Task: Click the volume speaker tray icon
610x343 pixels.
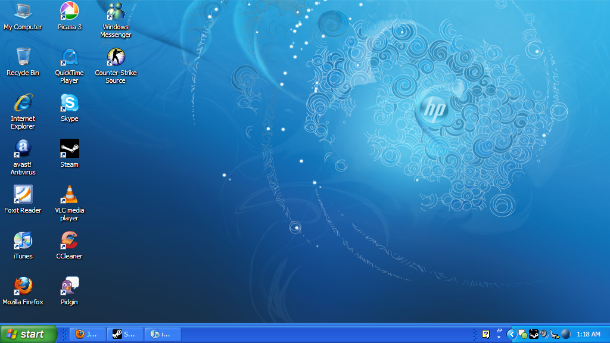Action: pos(544,334)
